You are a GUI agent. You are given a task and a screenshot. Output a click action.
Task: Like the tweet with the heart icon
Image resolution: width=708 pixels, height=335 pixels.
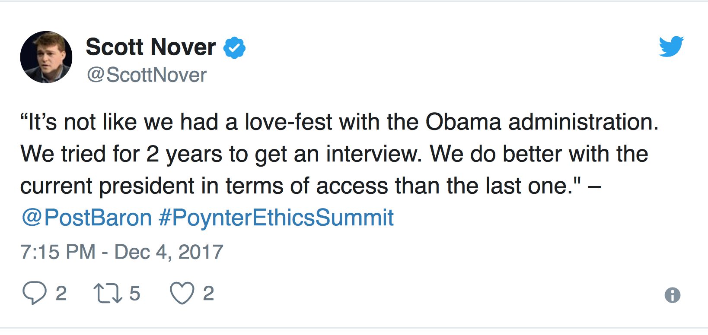tap(182, 293)
